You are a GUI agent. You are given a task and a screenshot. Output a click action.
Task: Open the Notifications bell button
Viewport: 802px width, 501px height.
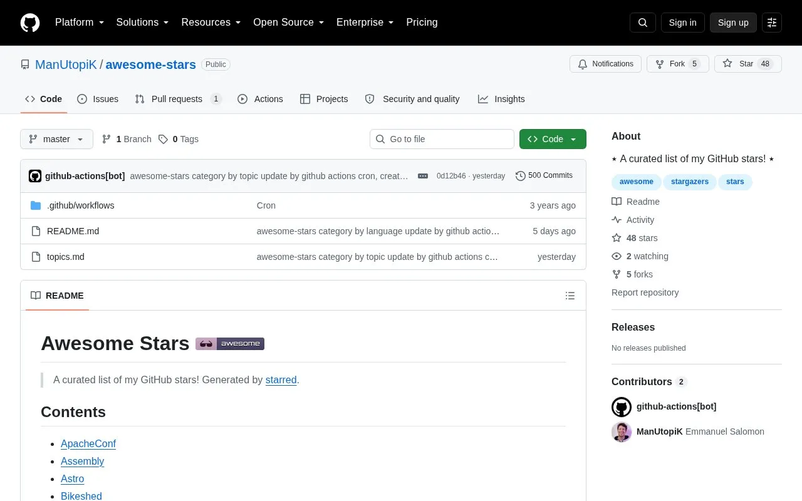(x=606, y=64)
